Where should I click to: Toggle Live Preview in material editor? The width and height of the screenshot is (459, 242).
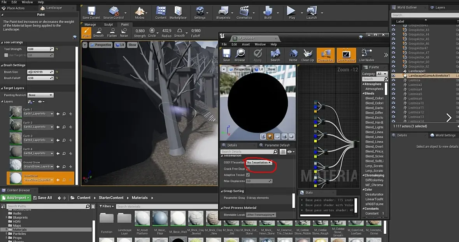pyautogui.click(x=346, y=55)
